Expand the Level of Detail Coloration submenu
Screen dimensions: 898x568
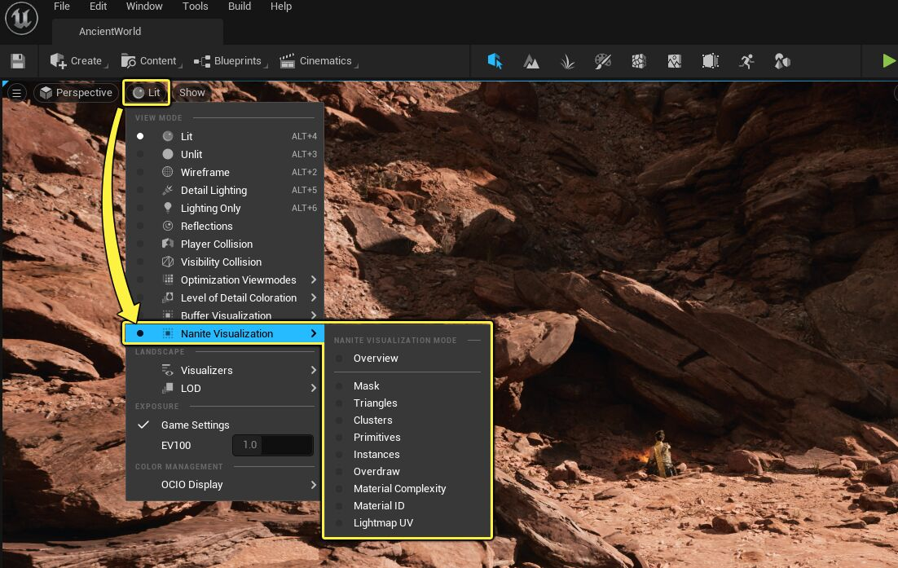pos(225,297)
